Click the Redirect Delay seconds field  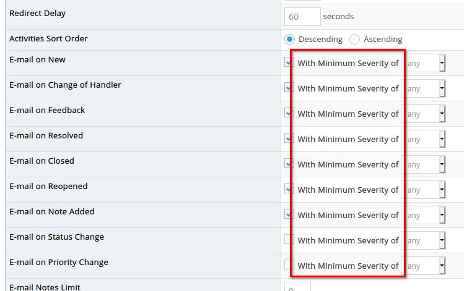[302, 17]
